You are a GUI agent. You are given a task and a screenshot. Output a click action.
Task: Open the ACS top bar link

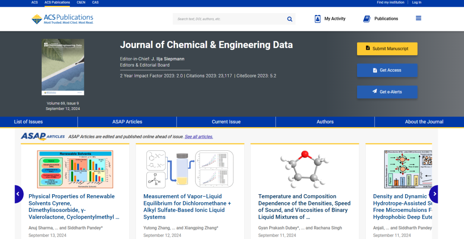click(34, 2)
